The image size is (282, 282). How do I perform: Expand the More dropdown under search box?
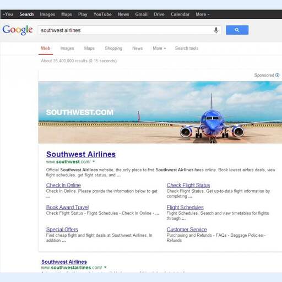tap(159, 48)
